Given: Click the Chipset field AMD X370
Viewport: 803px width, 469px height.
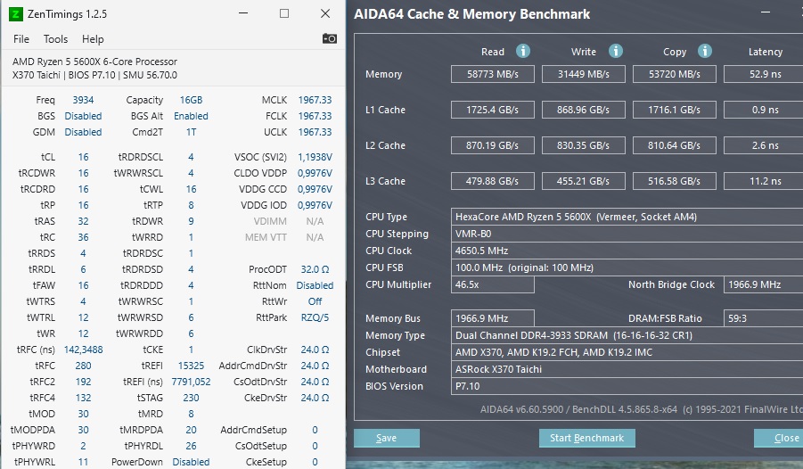Looking at the screenshot, I should coord(627,352).
